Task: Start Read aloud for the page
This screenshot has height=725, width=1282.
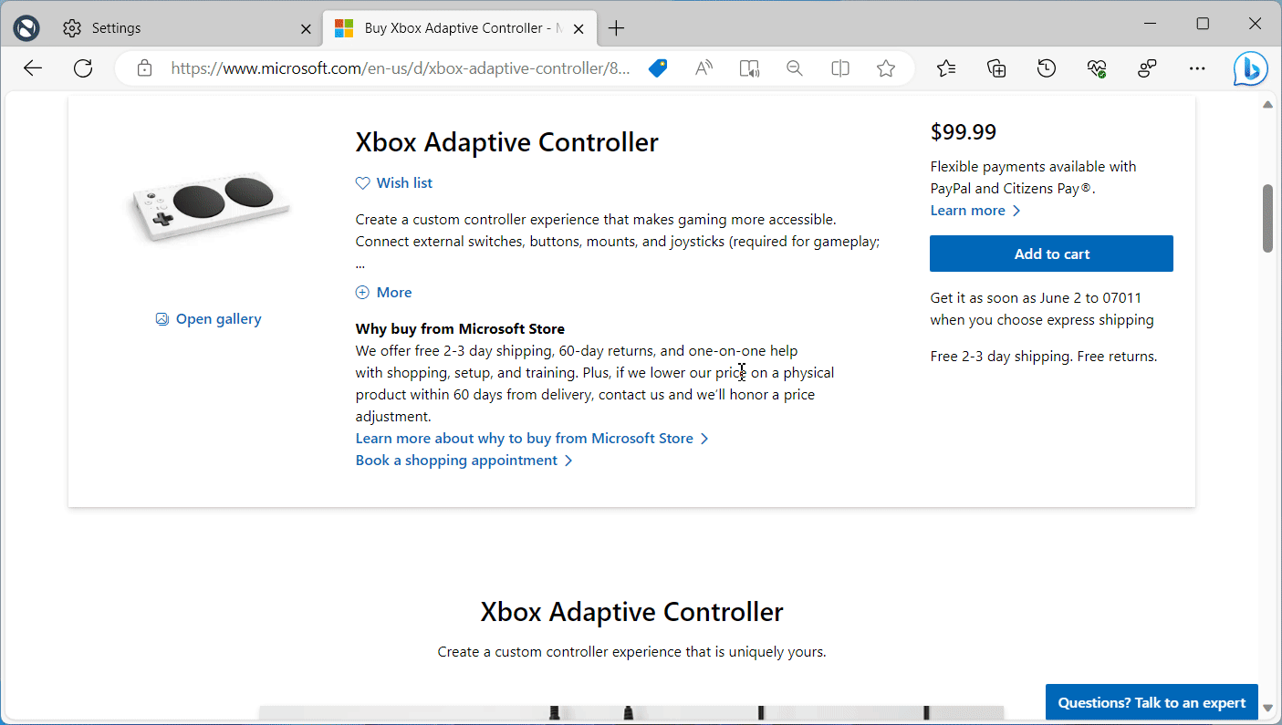Action: click(704, 67)
